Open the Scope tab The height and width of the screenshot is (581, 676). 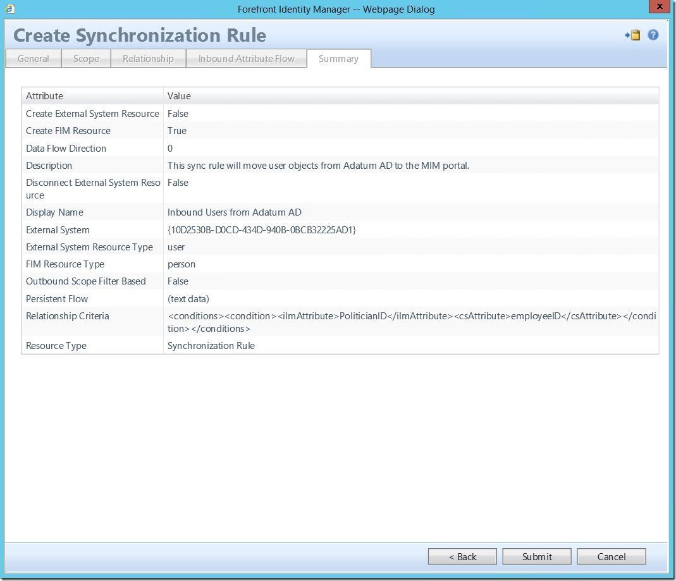pos(86,59)
